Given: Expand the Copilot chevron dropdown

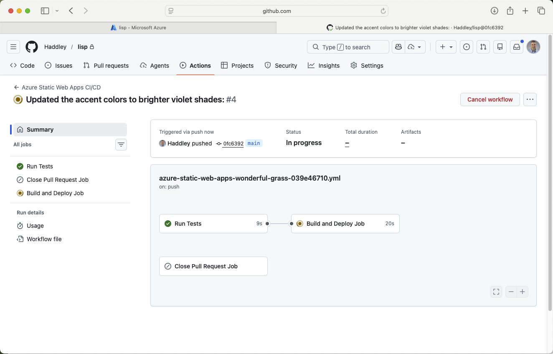Looking at the screenshot, I should 420,47.
